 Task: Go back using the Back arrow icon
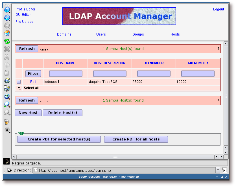pyautogui.click(x=7, y=18)
